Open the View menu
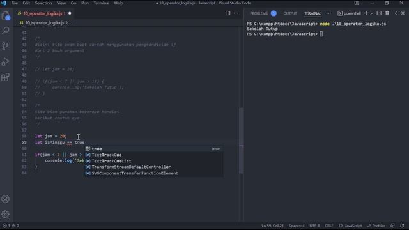 61,3
